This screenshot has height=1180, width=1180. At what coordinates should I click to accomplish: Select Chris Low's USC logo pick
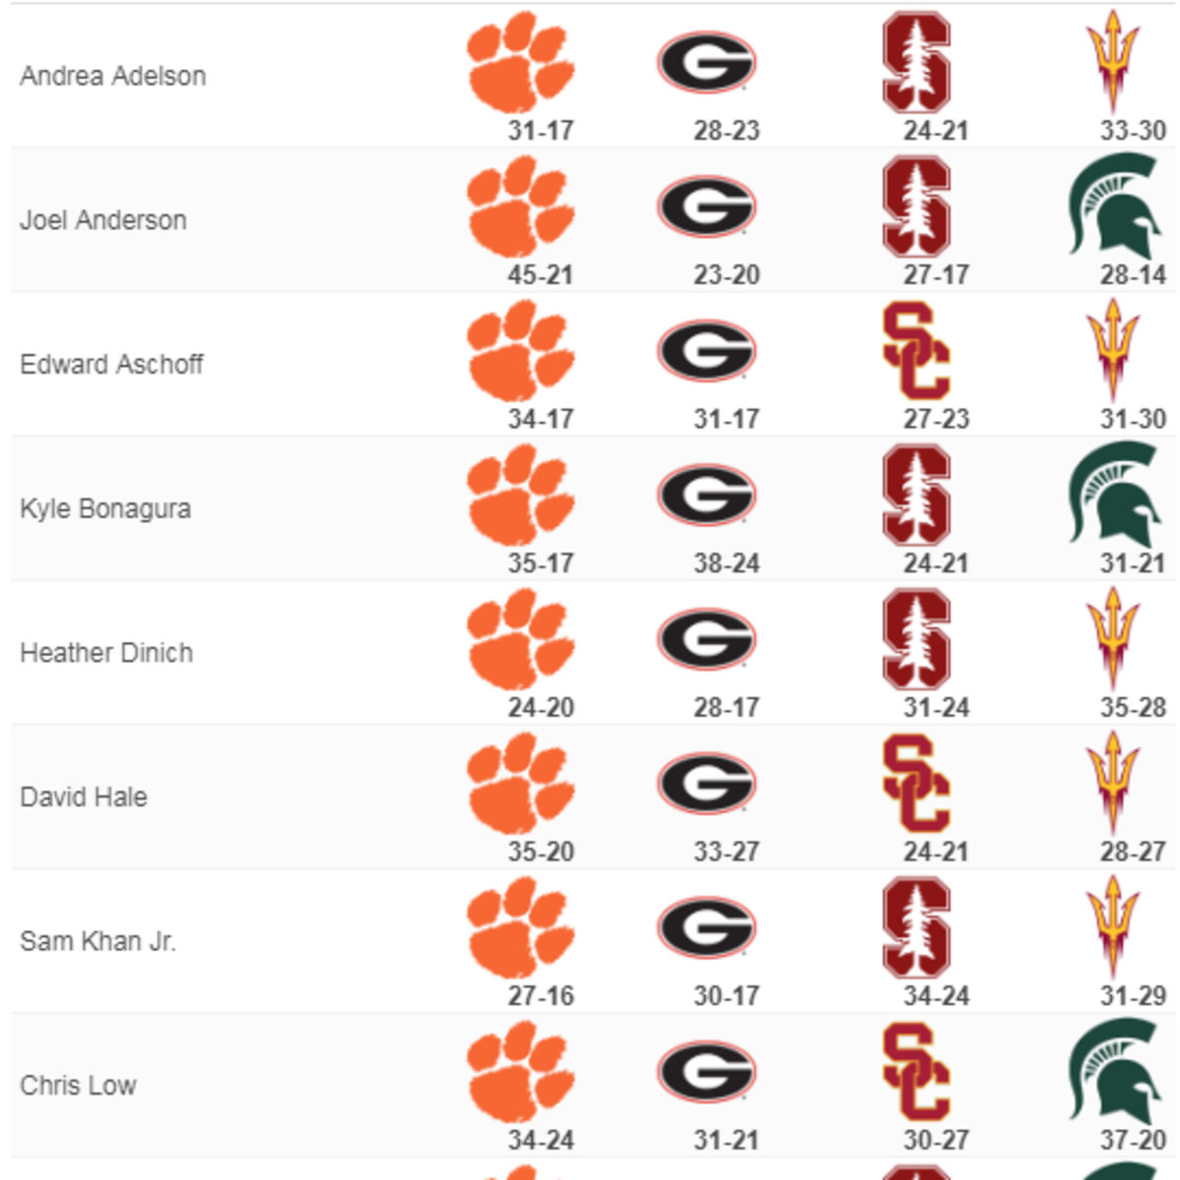(x=916, y=1072)
